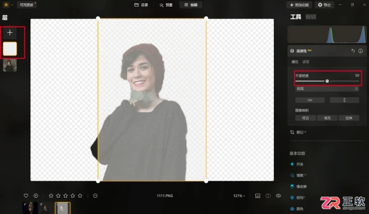Rate the photo four stars
The width and height of the screenshot is (369, 214).
(73, 195)
